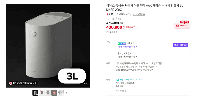Click the gift icon in BEST 상품 badge
The image size is (206, 99).
[x=11, y=83]
